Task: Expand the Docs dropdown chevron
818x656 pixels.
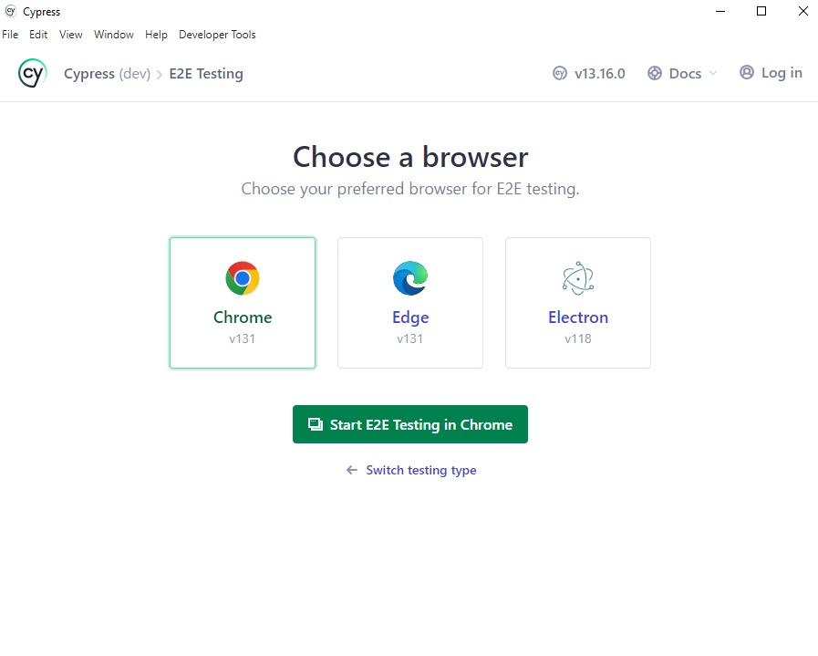Action: tap(713, 74)
